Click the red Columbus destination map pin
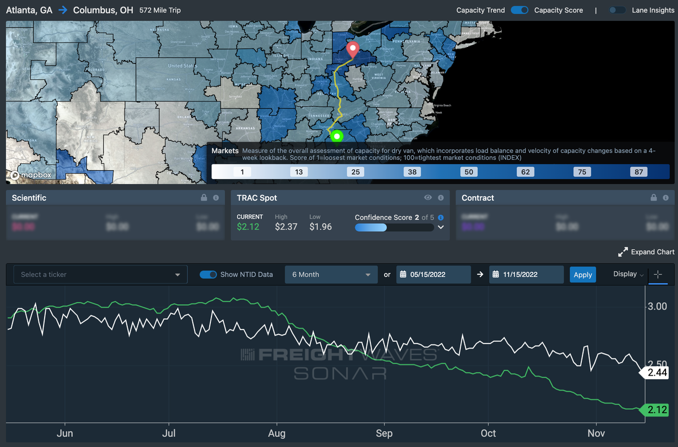This screenshot has height=447, width=678. [353, 49]
